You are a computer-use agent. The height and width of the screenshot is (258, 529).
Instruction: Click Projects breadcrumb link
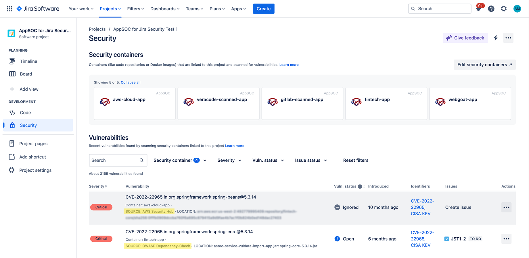pos(97,29)
